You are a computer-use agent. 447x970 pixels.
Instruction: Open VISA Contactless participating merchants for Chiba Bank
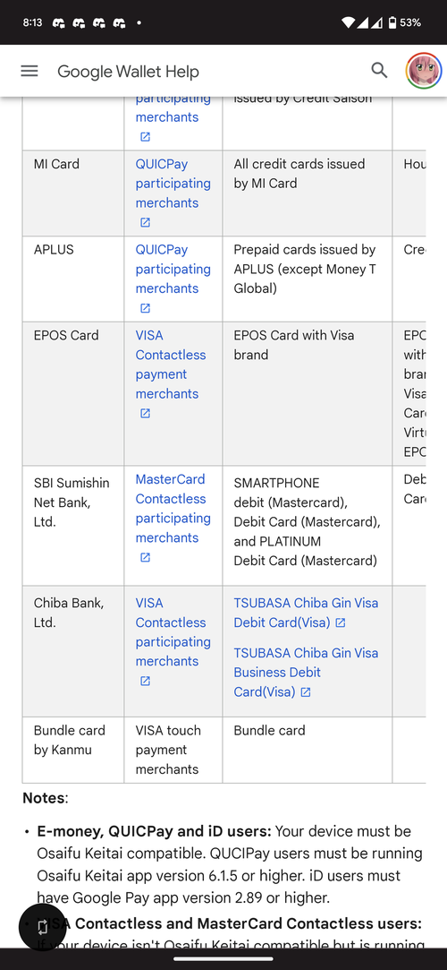pyautogui.click(x=173, y=632)
